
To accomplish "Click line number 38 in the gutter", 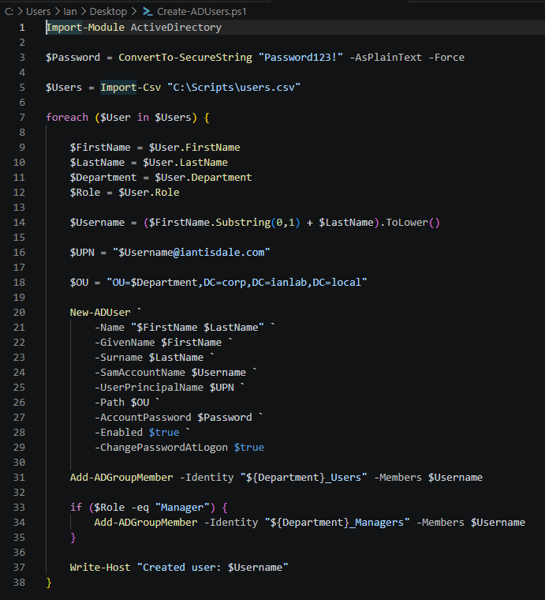I will pyautogui.click(x=19, y=583).
